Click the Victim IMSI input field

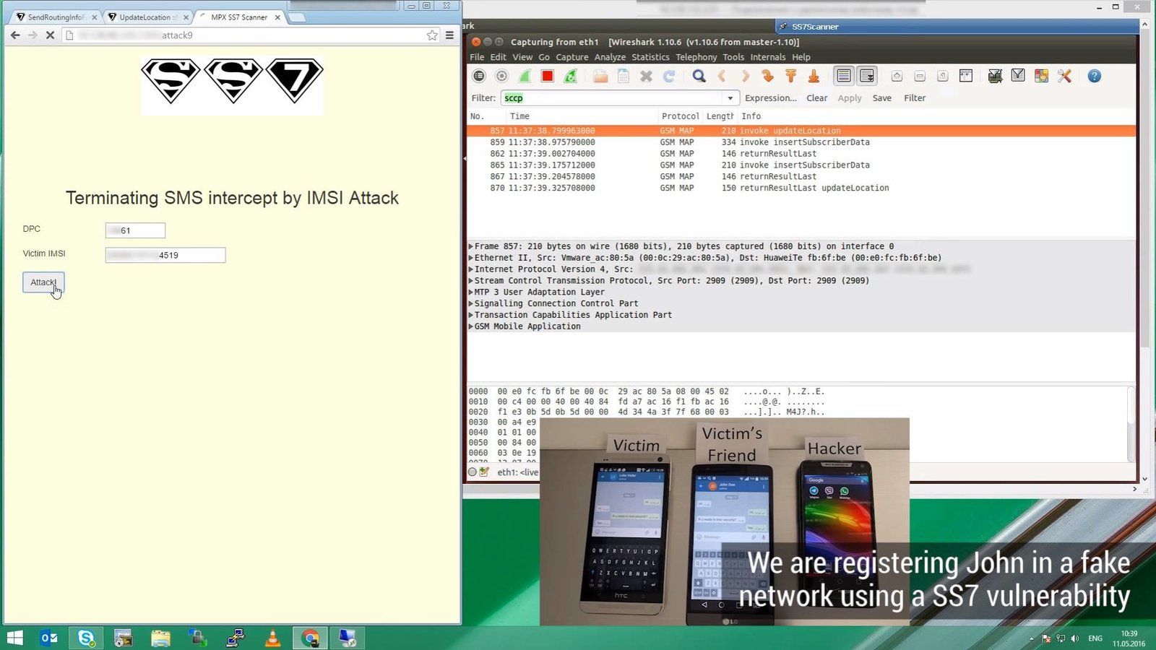[x=165, y=255]
